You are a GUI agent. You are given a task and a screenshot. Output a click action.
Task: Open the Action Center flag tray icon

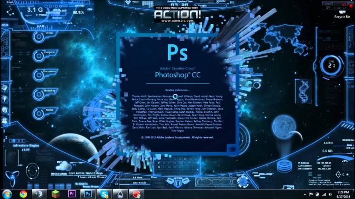[x=311, y=194]
